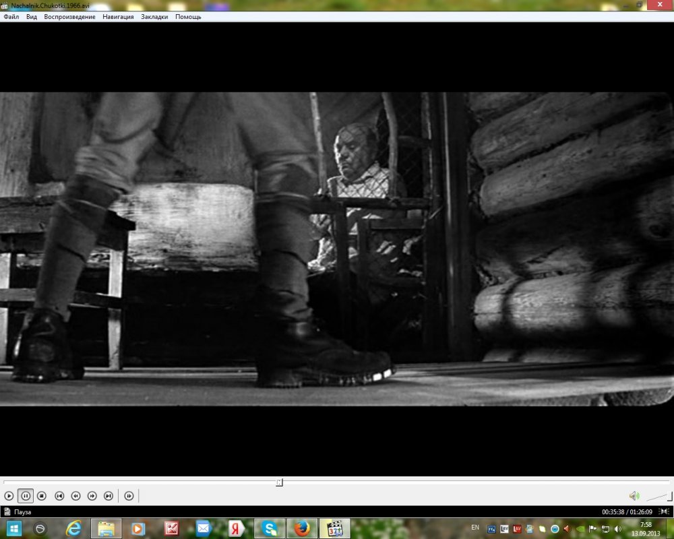This screenshot has width=674, height=539.
Task: Open the Вид menu
Action: tap(32, 17)
